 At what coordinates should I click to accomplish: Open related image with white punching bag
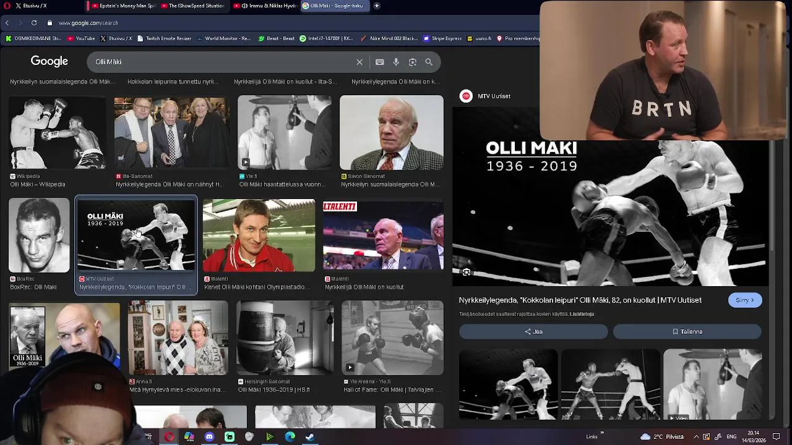[x=713, y=384]
